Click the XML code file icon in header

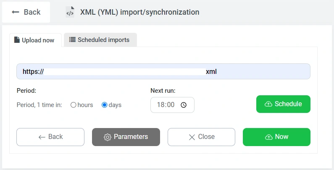70,12
